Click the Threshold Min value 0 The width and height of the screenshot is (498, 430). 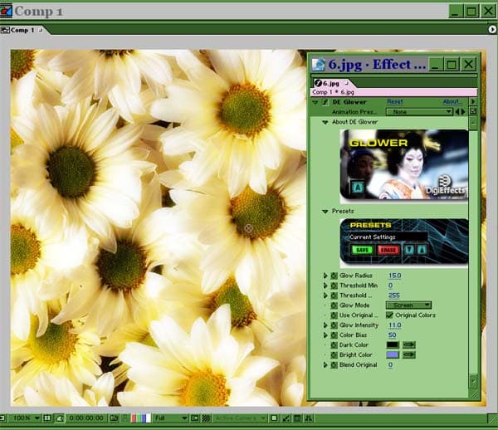coord(390,286)
